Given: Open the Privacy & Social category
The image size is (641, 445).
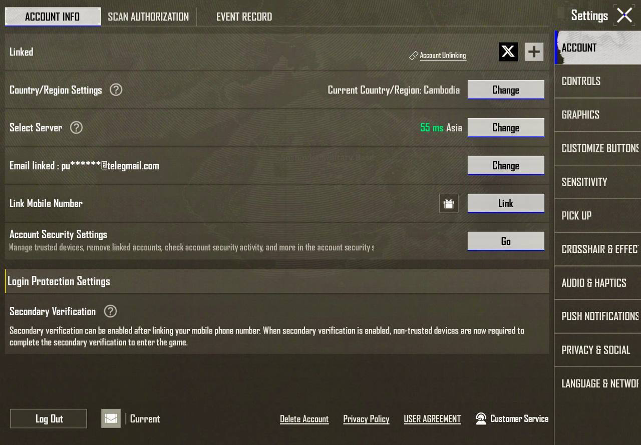Looking at the screenshot, I should (x=597, y=350).
